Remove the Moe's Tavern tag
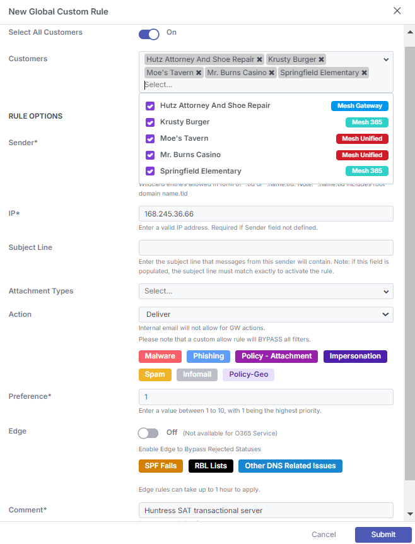The height and width of the screenshot is (544, 415). click(x=199, y=73)
